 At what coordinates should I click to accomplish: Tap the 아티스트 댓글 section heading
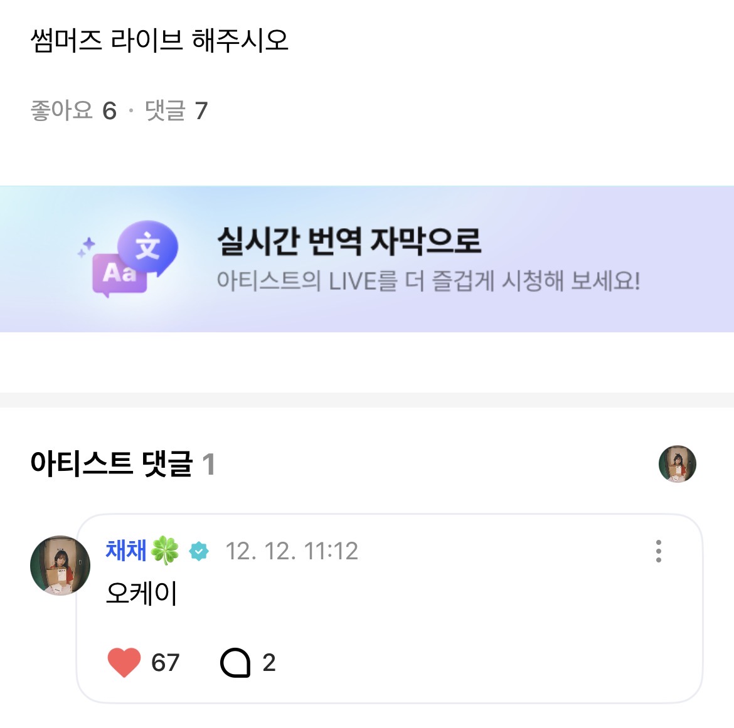click(x=111, y=464)
